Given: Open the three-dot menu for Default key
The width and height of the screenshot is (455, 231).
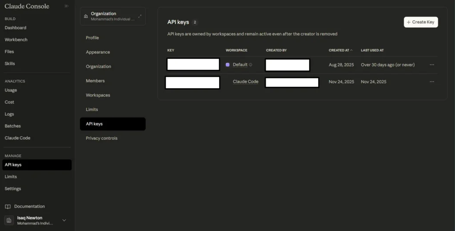Looking at the screenshot, I should [x=432, y=65].
